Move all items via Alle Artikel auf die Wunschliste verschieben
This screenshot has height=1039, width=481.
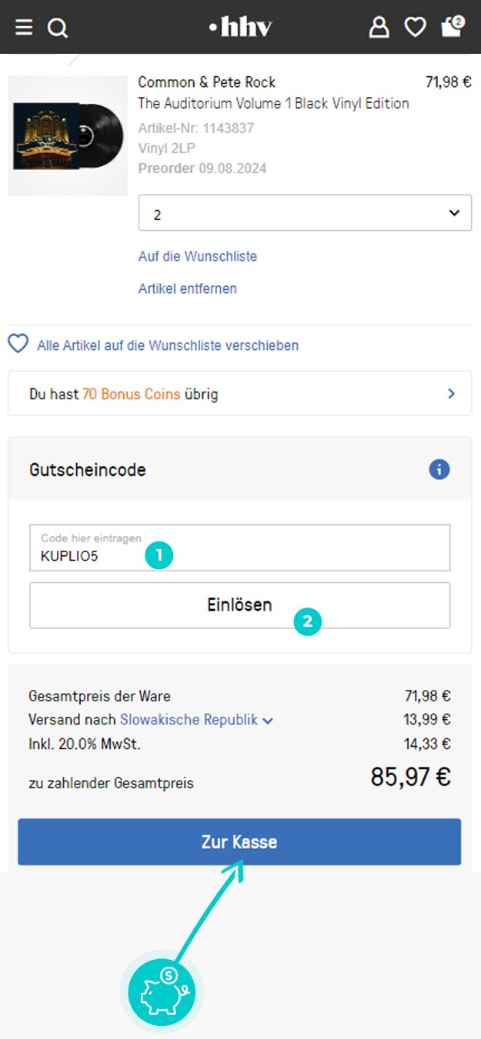click(x=168, y=345)
